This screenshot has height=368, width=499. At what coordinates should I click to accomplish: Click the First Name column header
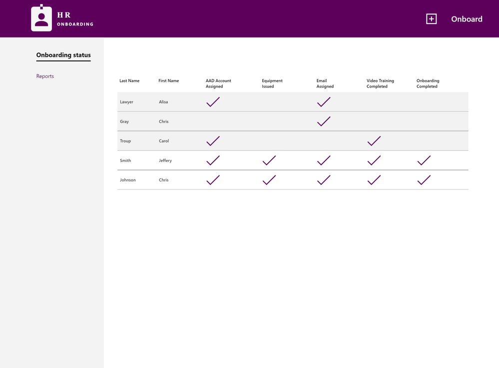(169, 80)
